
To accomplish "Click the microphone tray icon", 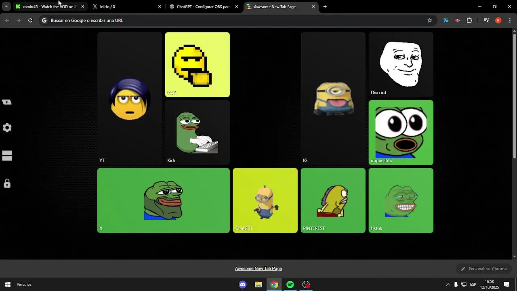I will click(x=456, y=285).
